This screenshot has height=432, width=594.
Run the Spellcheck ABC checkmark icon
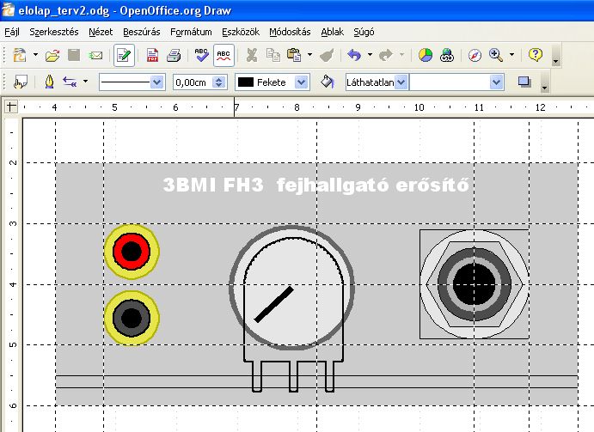point(201,55)
